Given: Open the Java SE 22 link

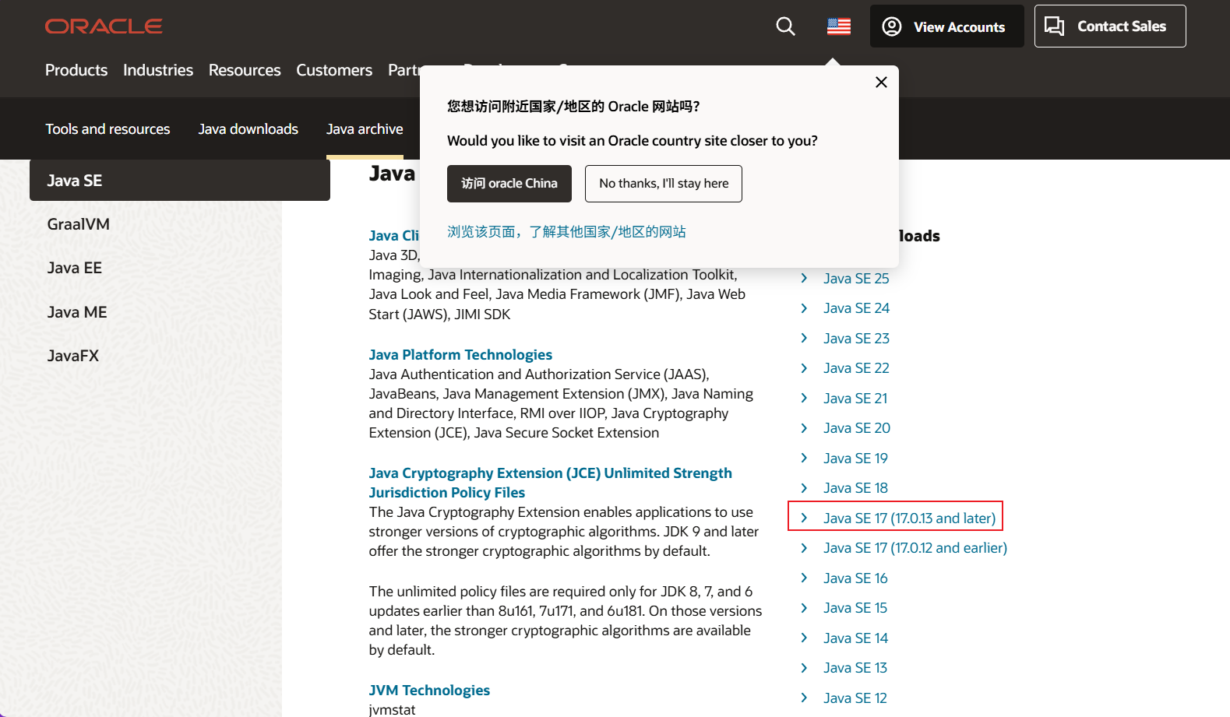Looking at the screenshot, I should (x=856, y=368).
